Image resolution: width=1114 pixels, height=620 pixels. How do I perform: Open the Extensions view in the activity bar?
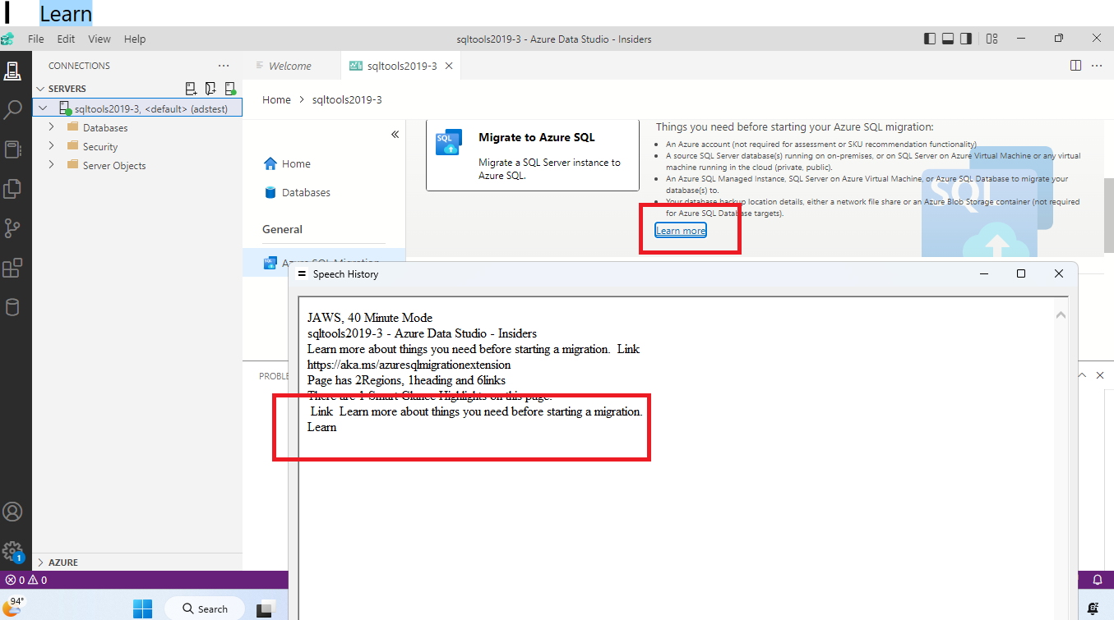(14, 267)
